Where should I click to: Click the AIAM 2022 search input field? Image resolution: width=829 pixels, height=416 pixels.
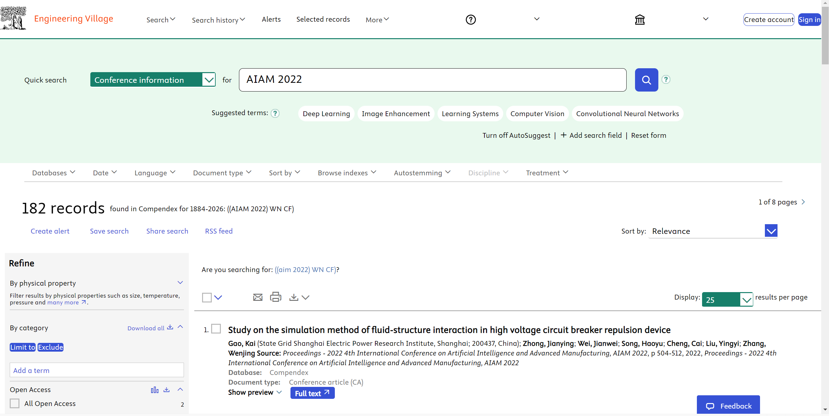pos(433,80)
